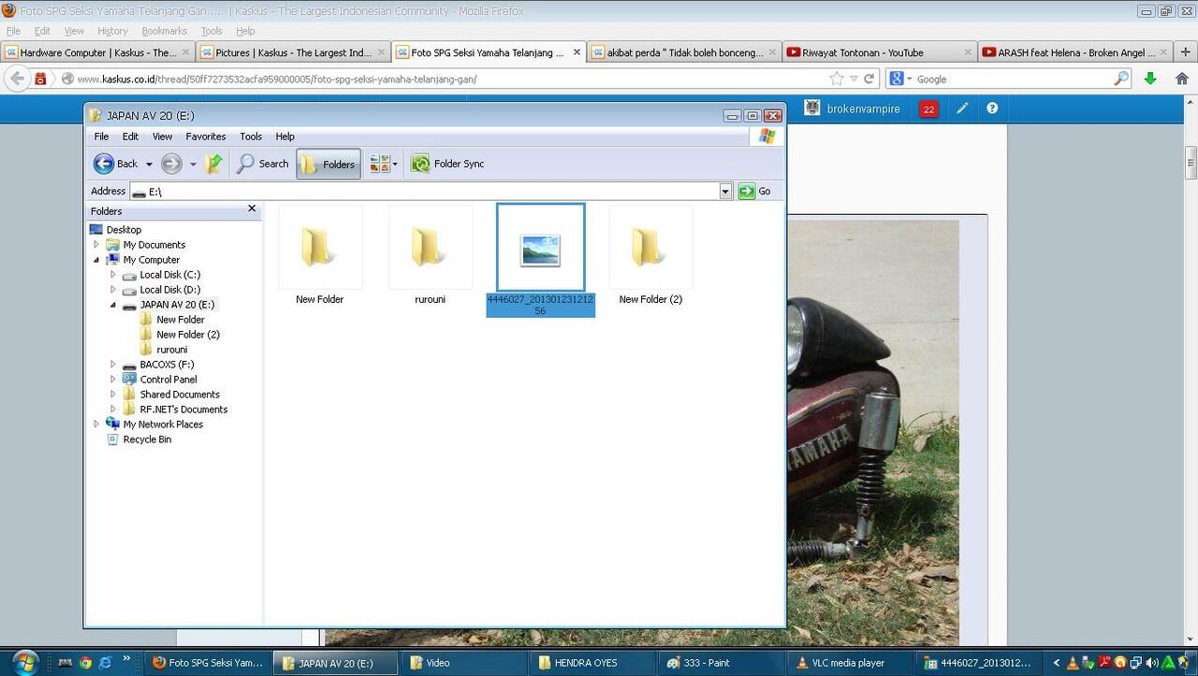
Task: Expand the Address bar dropdown
Action: [x=725, y=191]
